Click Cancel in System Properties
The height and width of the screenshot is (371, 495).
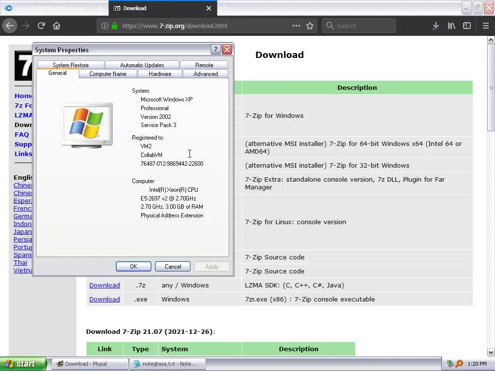click(173, 267)
